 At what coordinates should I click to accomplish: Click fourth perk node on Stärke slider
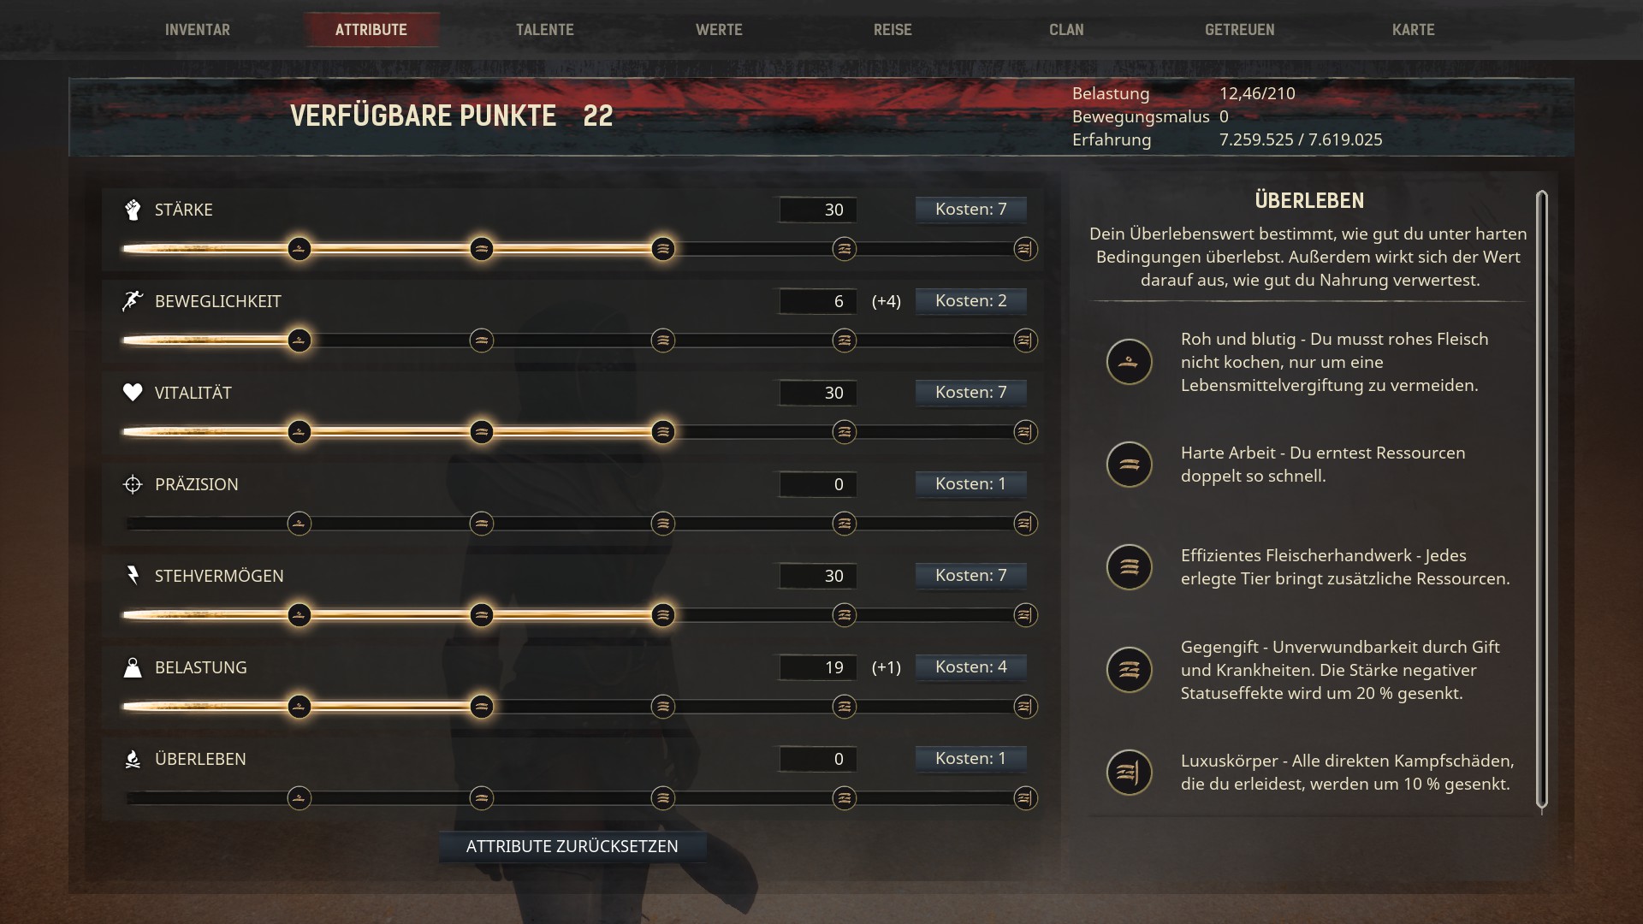click(x=845, y=249)
